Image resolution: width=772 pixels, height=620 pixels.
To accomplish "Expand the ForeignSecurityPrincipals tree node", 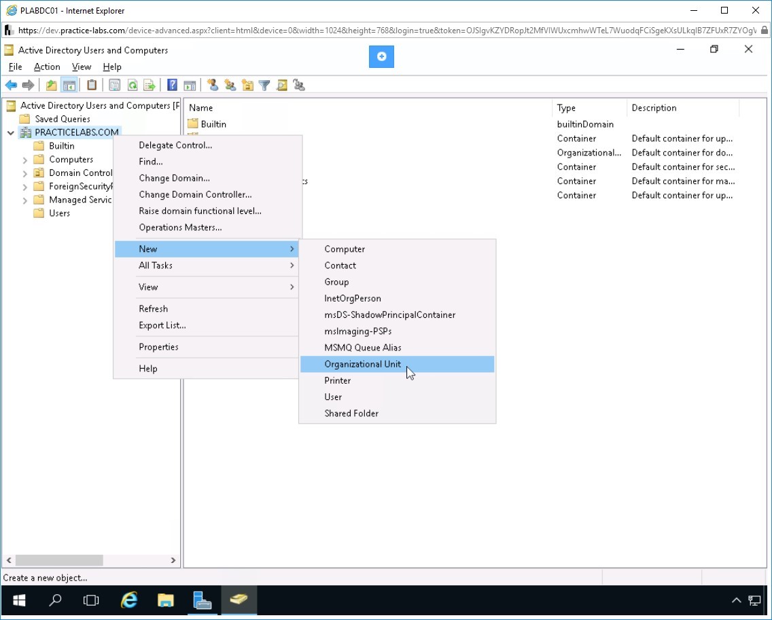I will (x=24, y=187).
